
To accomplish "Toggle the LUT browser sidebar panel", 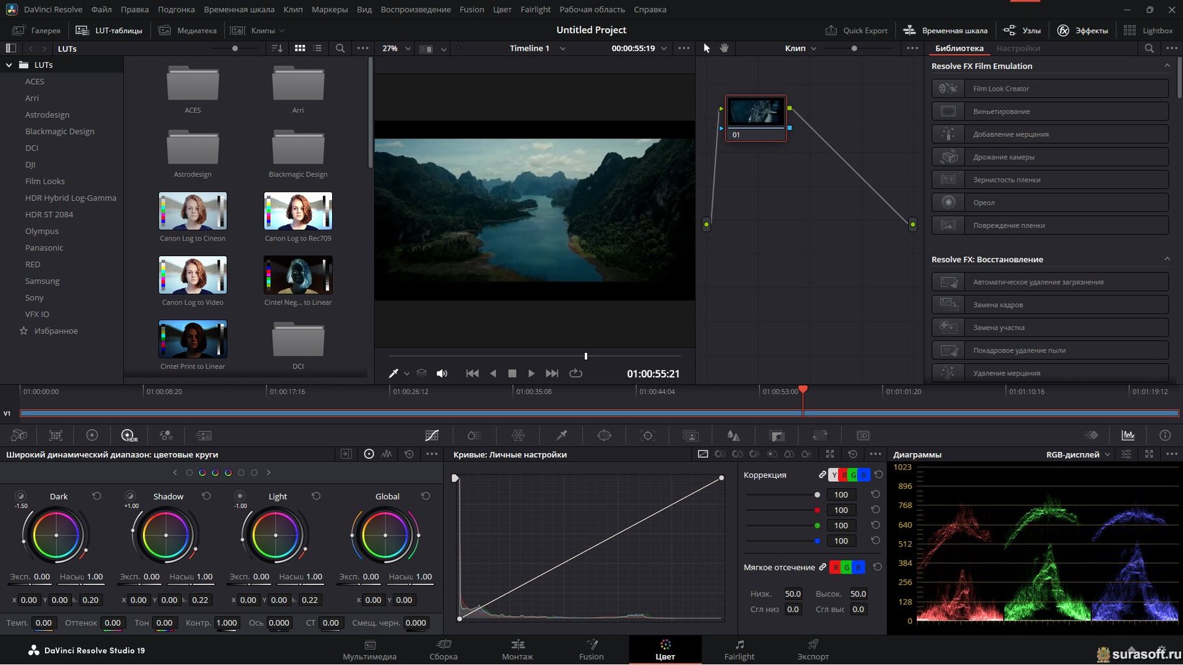I will coord(10,48).
